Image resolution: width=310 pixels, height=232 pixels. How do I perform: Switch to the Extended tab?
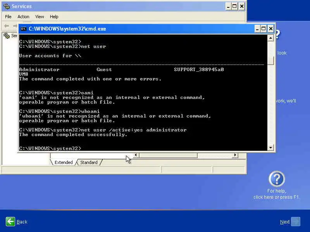pyautogui.click(x=64, y=162)
